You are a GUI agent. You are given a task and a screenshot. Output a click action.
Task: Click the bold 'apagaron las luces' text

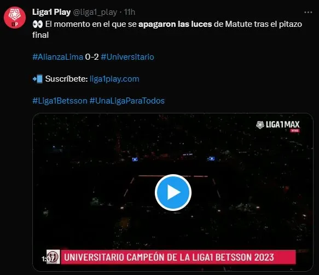175,24
